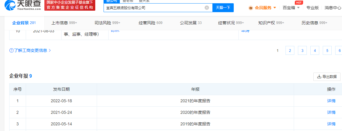Image resolution: width=342 pixels, height=131 pixels.
Task: Click the TianYanCha logo
Action: coord(21,5)
